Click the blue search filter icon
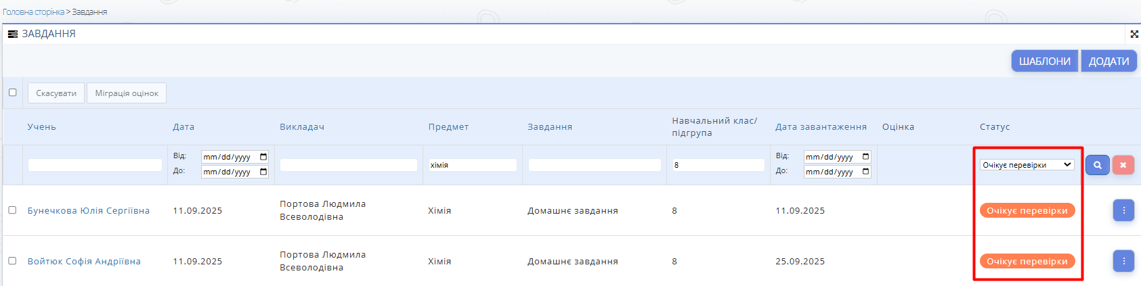The image size is (1141, 286). pyautogui.click(x=1097, y=165)
